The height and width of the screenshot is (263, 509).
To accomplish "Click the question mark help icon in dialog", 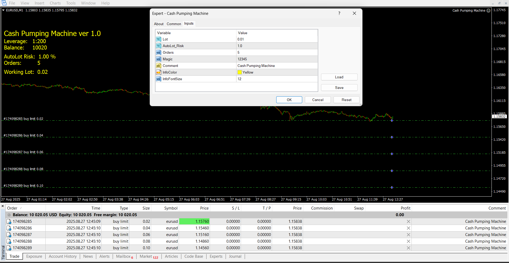I will (339, 13).
